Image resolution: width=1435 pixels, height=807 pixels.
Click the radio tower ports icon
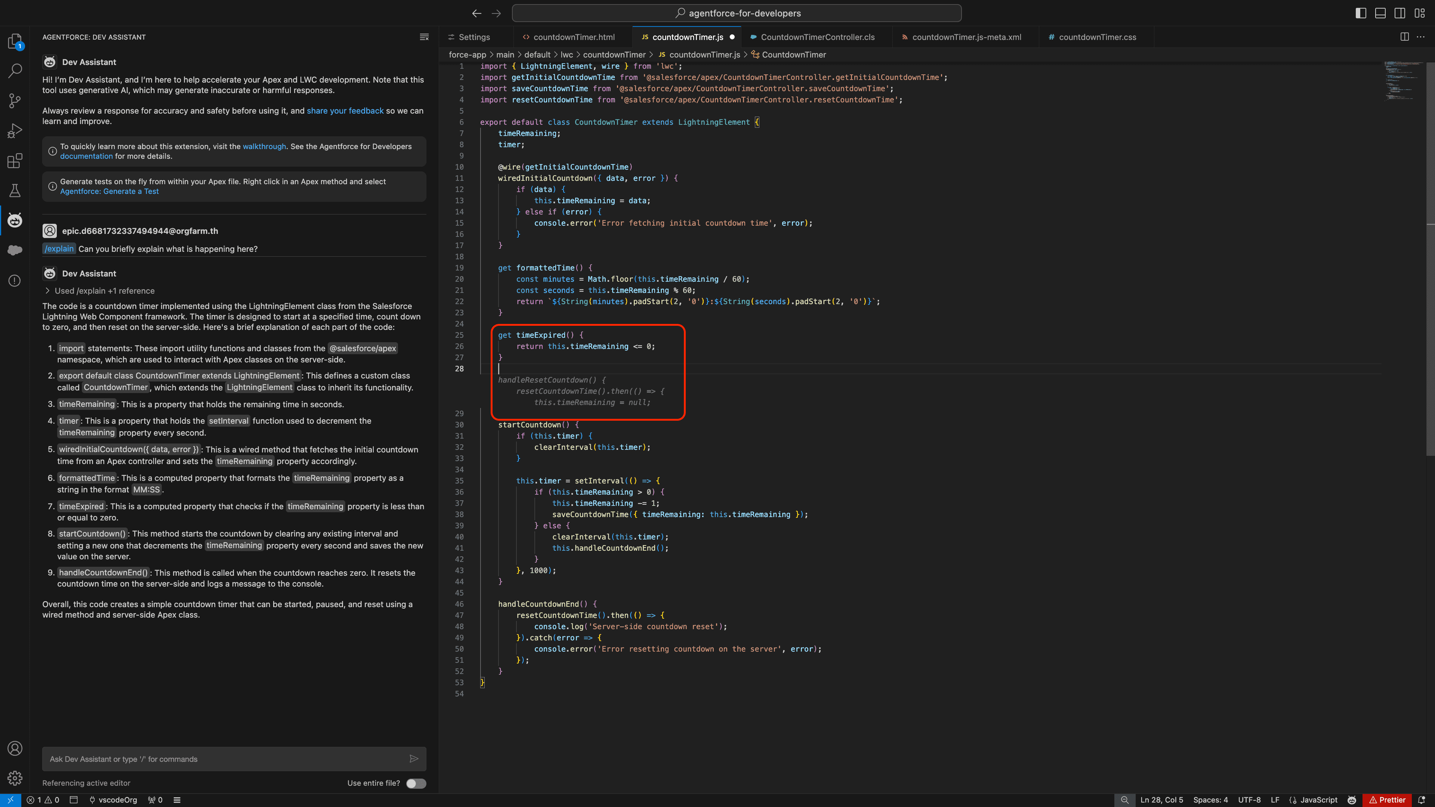[x=155, y=800]
